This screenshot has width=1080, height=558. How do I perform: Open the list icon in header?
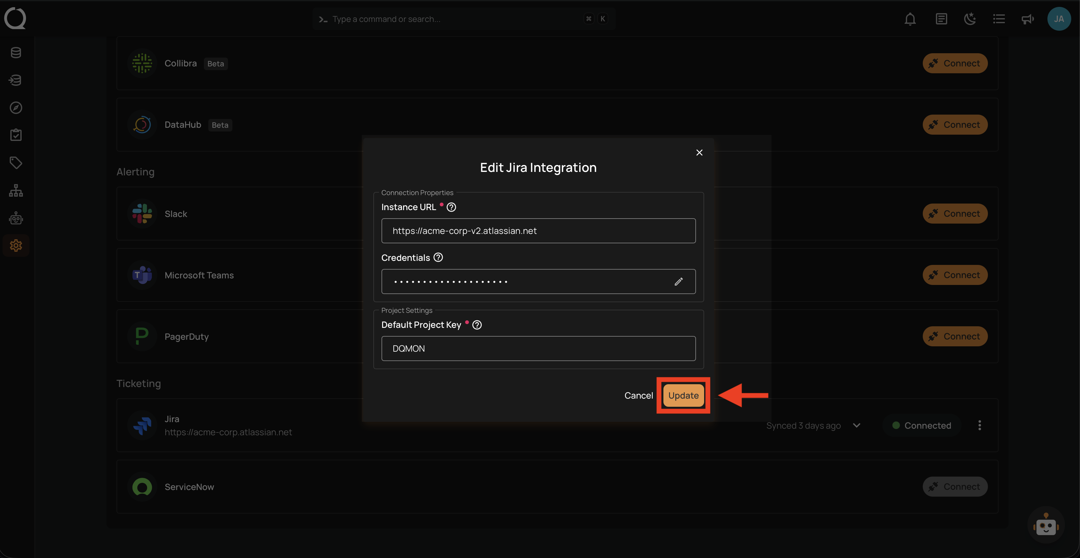click(999, 19)
